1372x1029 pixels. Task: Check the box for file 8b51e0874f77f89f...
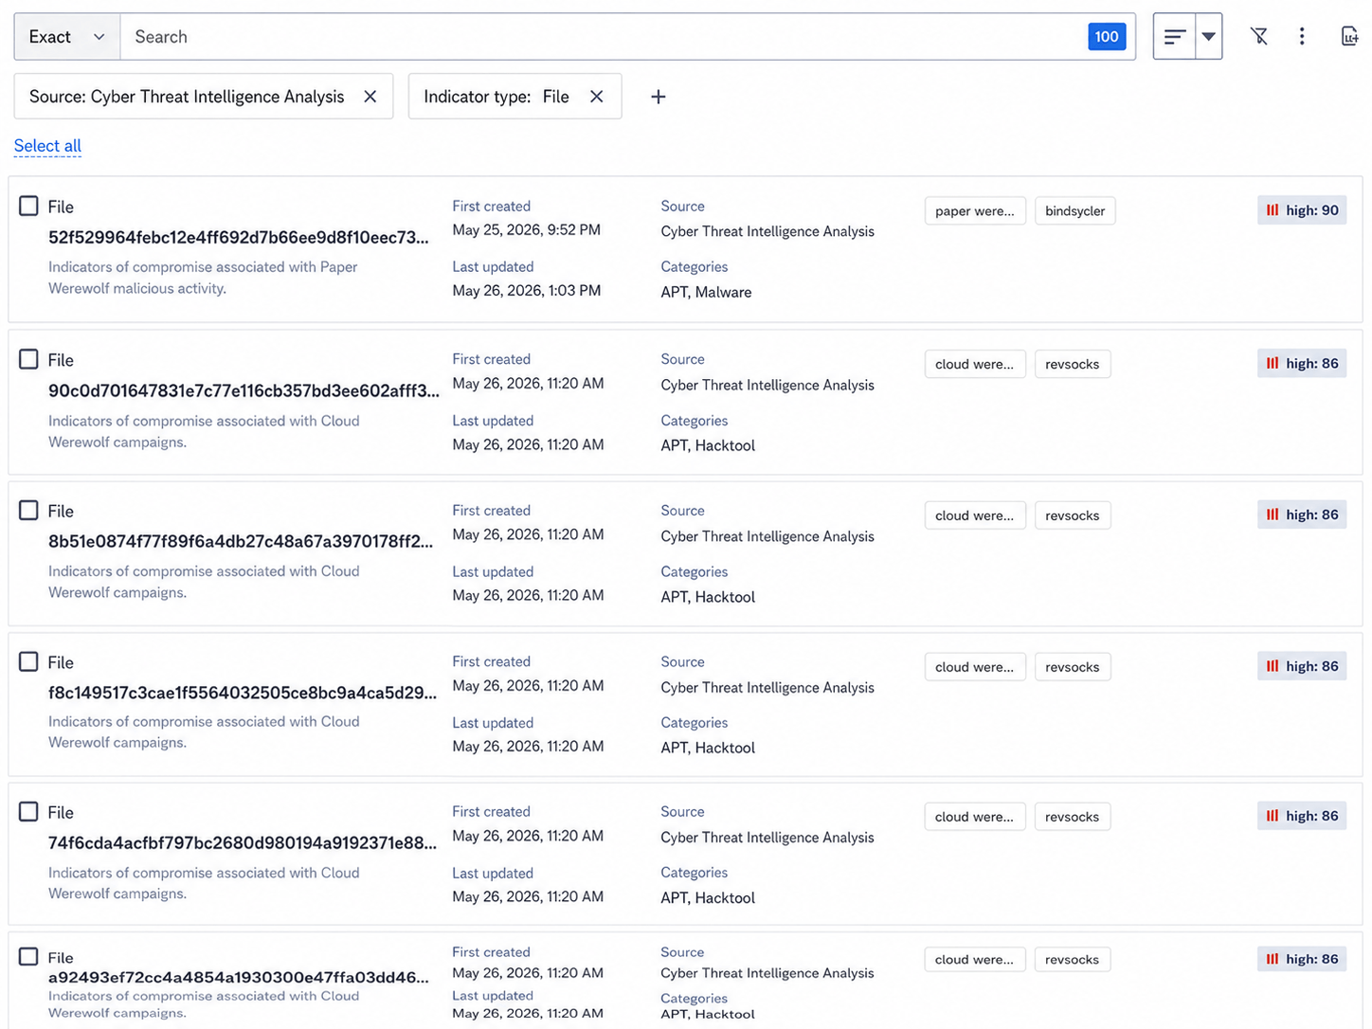pyautogui.click(x=29, y=511)
